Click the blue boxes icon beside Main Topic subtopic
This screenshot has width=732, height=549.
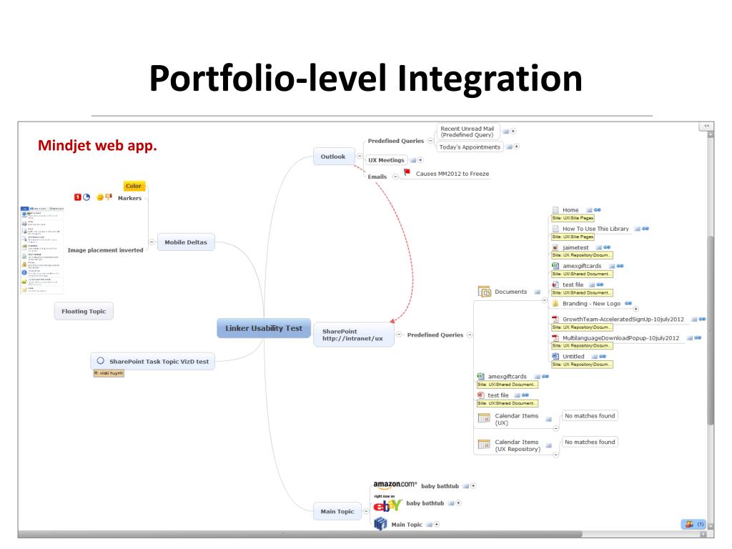[380, 524]
